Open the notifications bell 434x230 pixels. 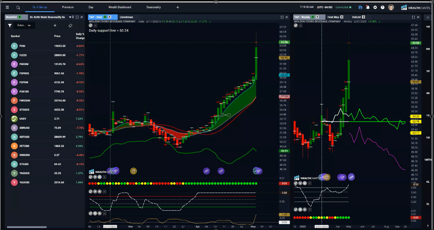coord(368,7)
